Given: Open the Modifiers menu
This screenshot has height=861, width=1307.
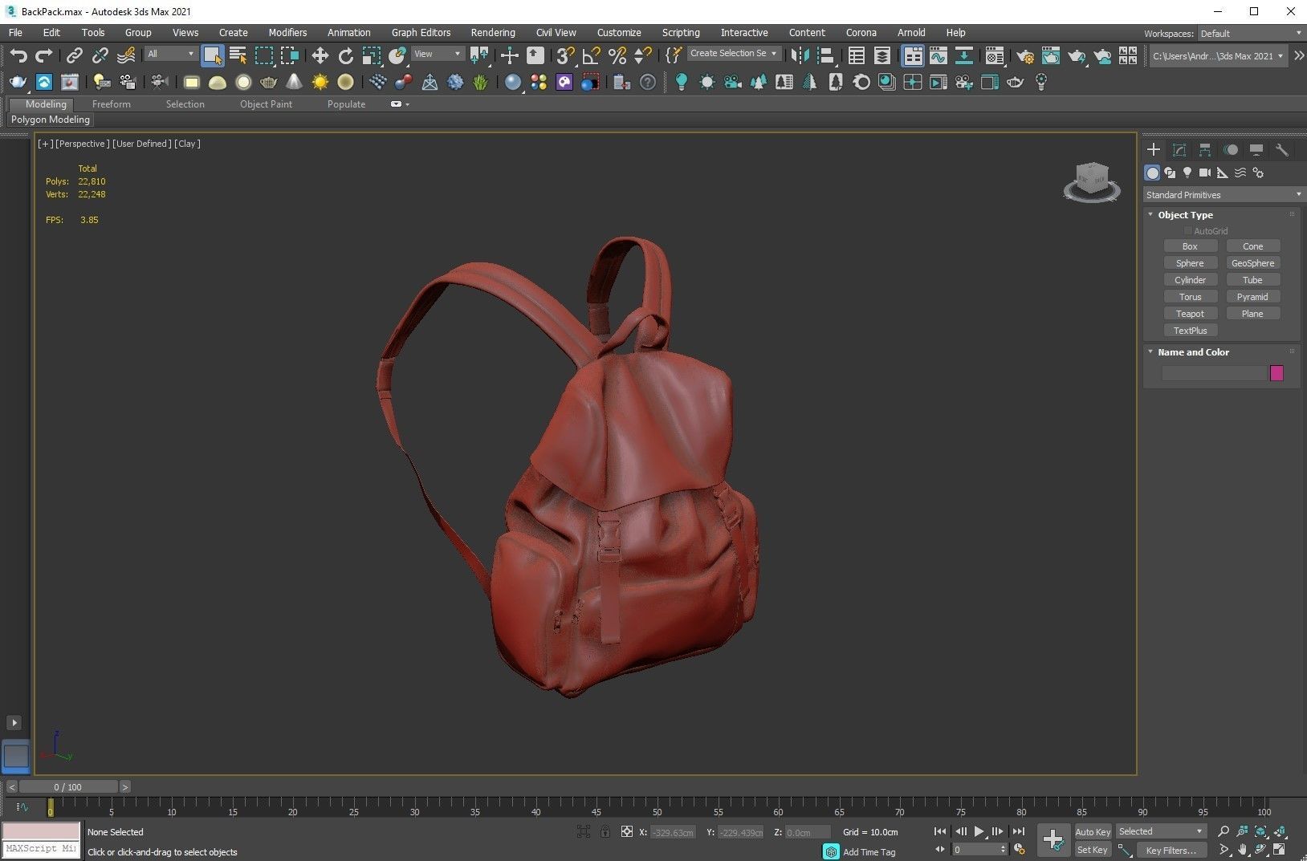Looking at the screenshot, I should coord(287,33).
